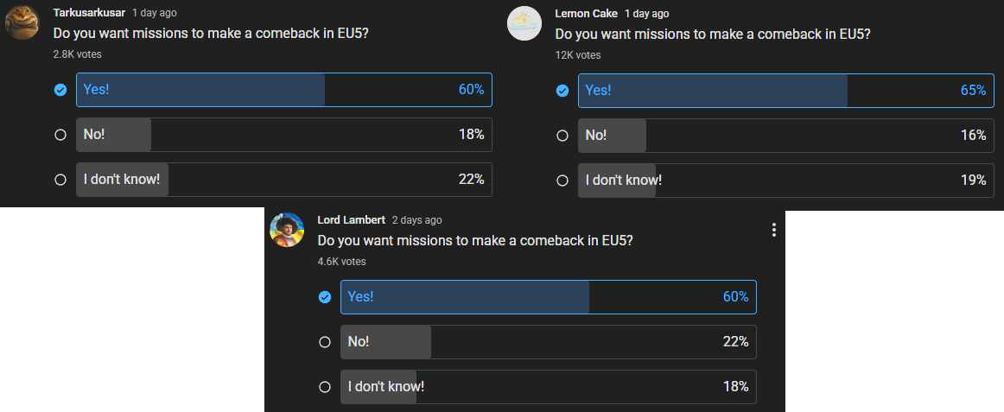Click the checked 'Yes!' mark in Tarkusarkusar's poll
1004x412 pixels.
[x=60, y=90]
